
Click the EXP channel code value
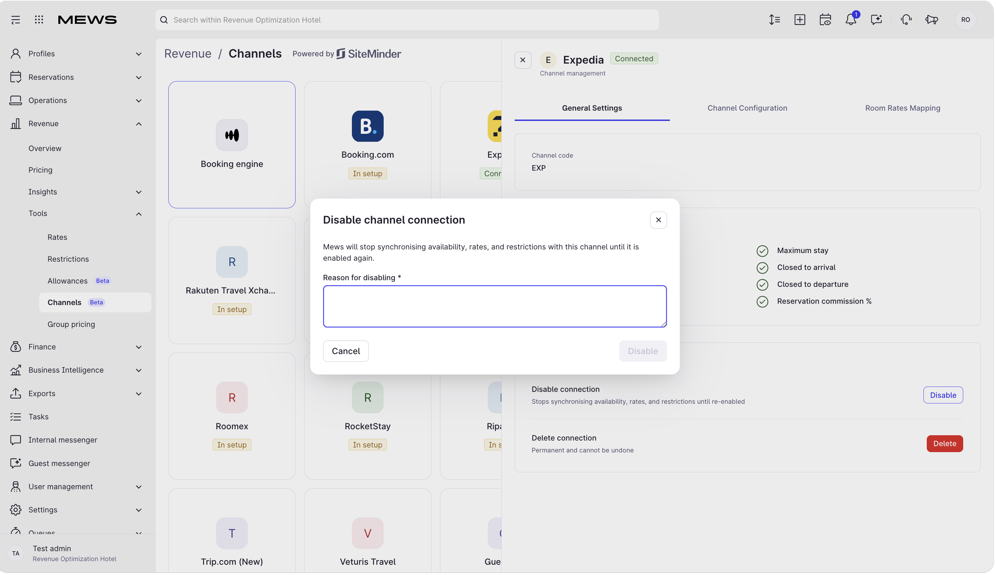pos(539,168)
